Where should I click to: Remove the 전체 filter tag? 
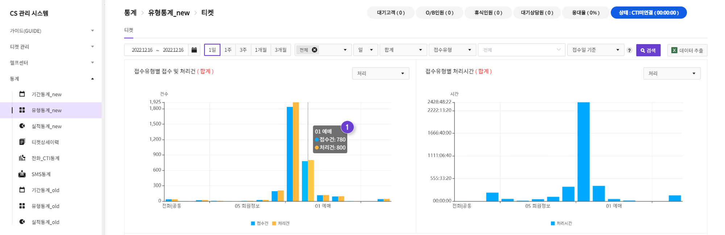[x=315, y=50]
